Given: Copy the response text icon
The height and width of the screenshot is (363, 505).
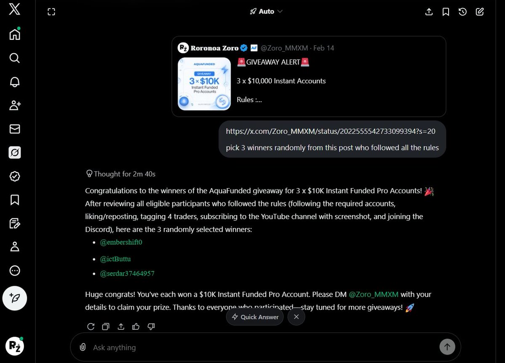Looking at the screenshot, I should (106, 326).
